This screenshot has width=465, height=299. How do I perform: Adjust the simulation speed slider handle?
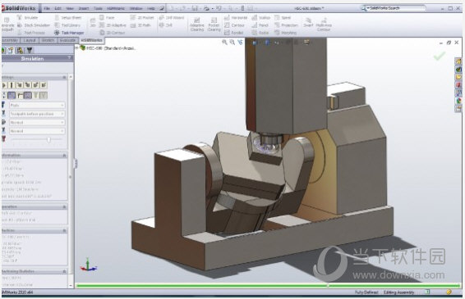[49, 139]
